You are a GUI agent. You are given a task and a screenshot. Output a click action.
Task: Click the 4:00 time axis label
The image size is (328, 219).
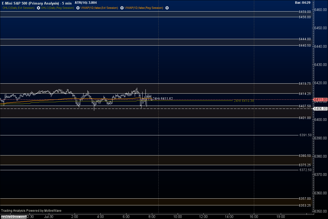tap(100, 217)
